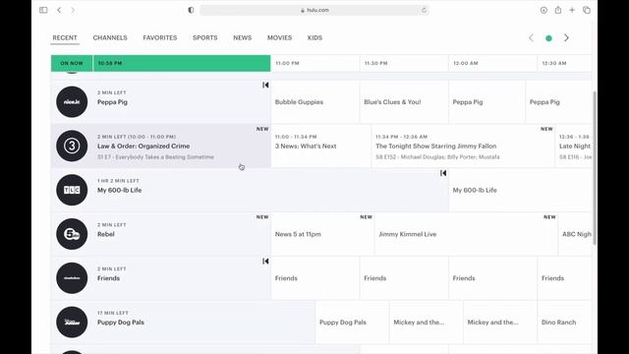Click the guide's vertical scrollbar
This screenshot has height=354, width=629.
click(x=595, y=168)
